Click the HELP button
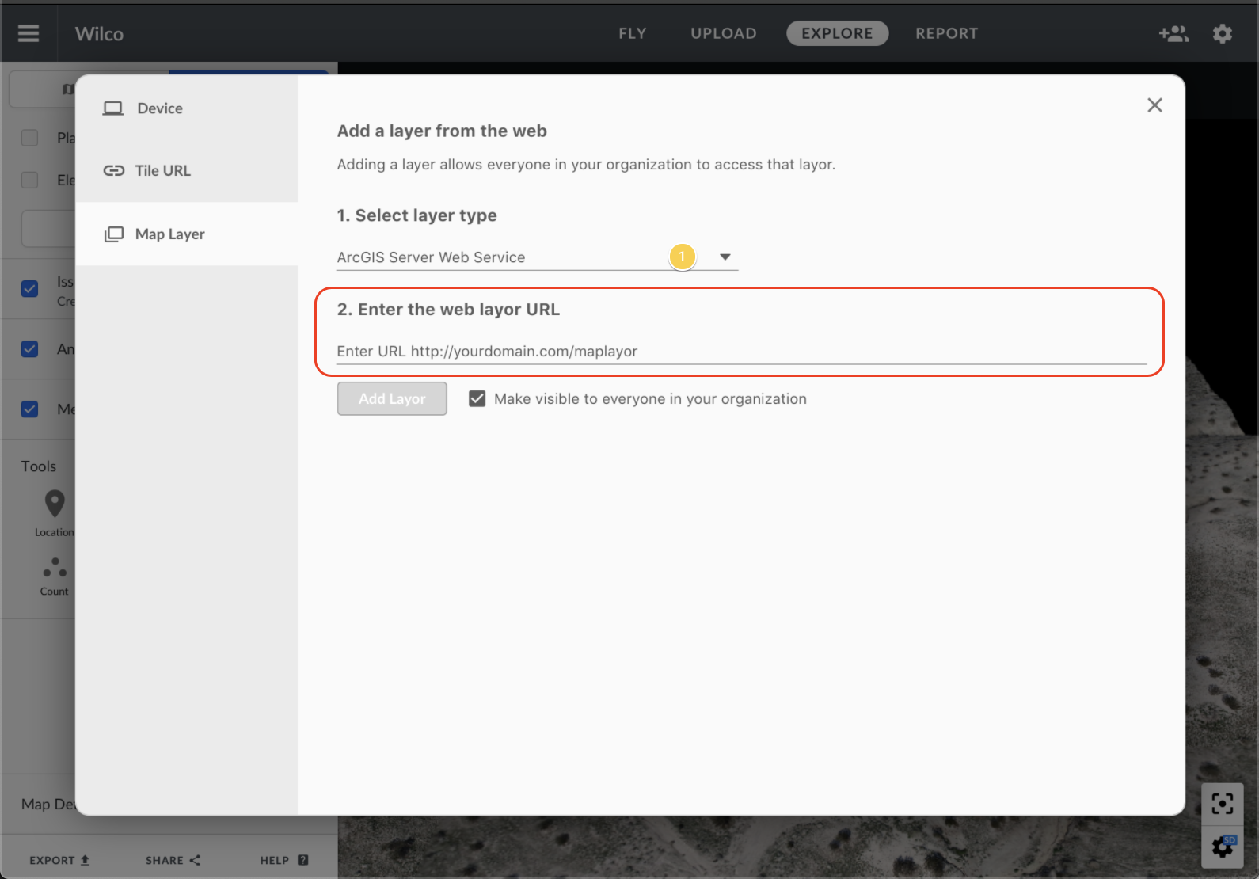This screenshot has height=879, width=1259. [x=283, y=860]
